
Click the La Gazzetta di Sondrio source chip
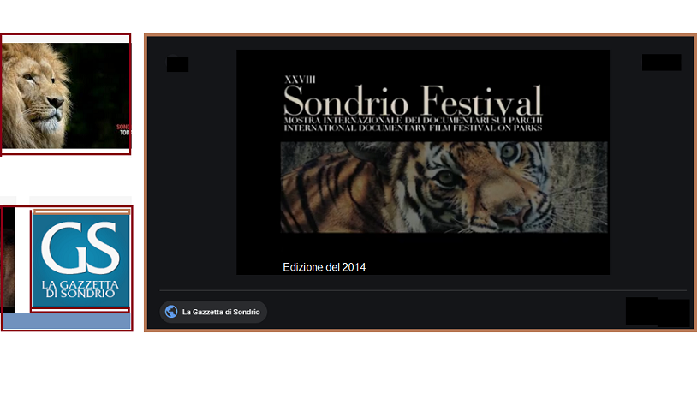213,312
